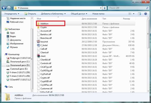The width and height of the screenshot is (151, 103).
Task: Select bssuinst application icon
Action: coord(38,42)
